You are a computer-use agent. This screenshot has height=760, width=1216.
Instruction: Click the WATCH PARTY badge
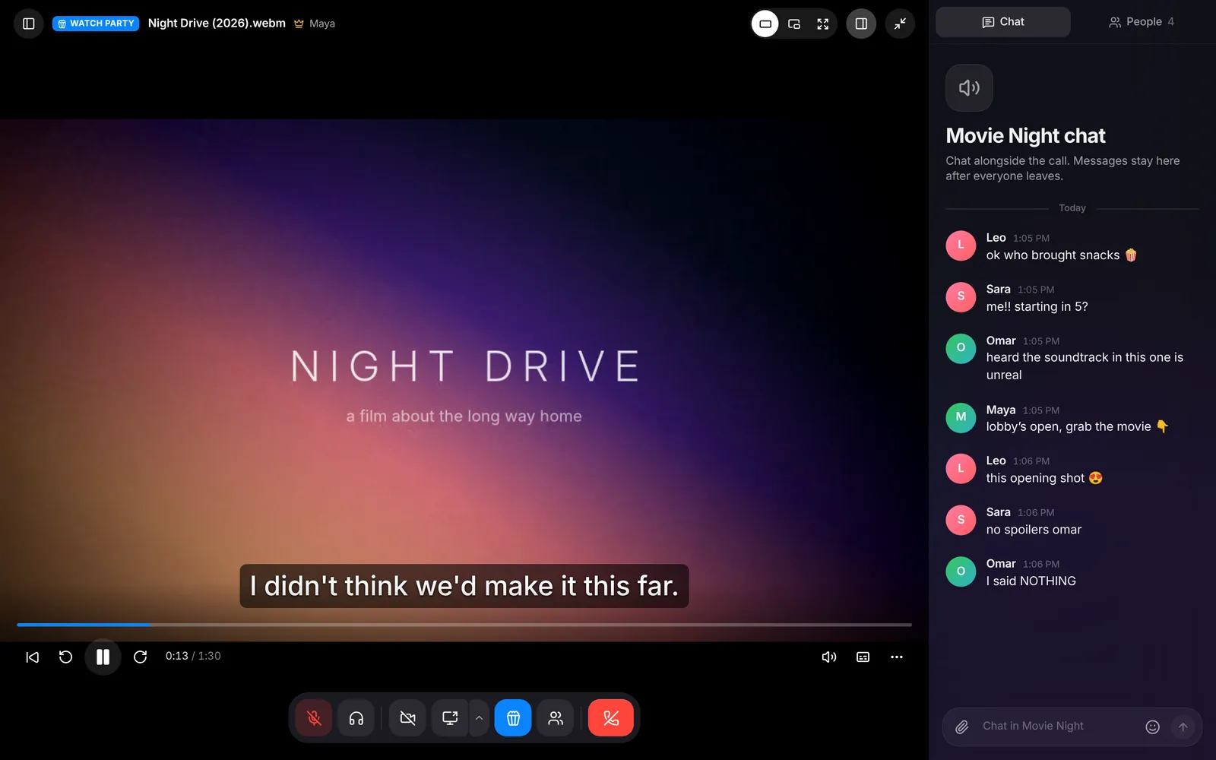(96, 24)
